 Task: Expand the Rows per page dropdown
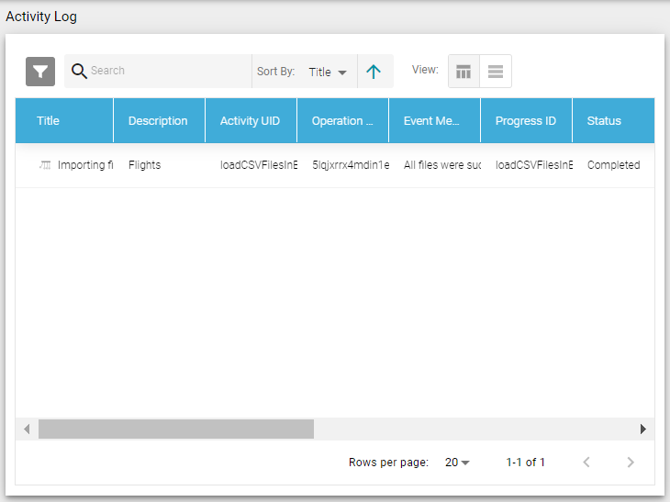(x=457, y=463)
